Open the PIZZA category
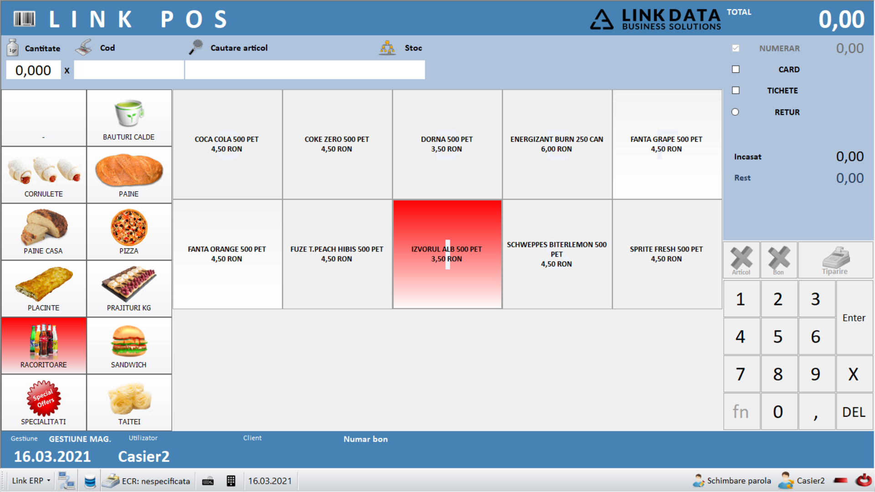The image size is (875, 492). click(129, 232)
